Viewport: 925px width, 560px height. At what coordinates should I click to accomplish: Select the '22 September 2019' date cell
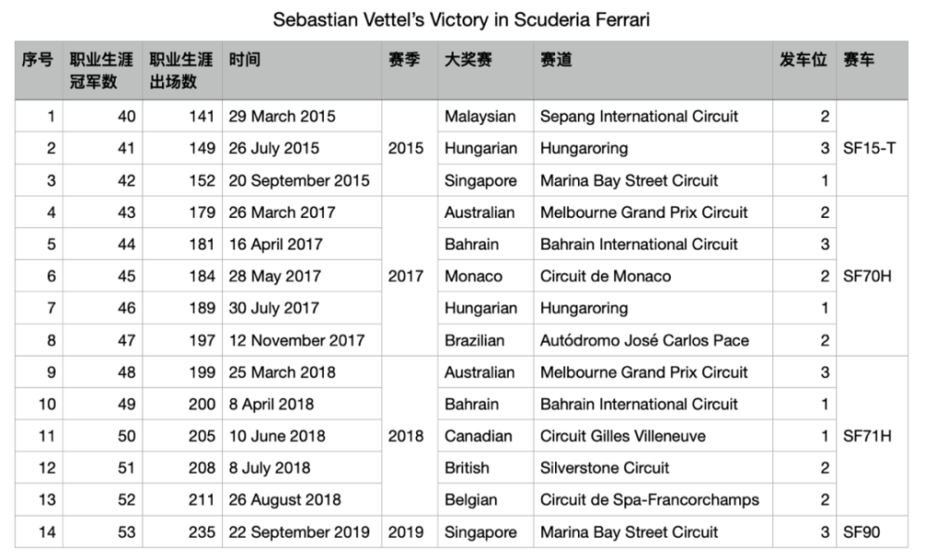pyautogui.click(x=299, y=532)
